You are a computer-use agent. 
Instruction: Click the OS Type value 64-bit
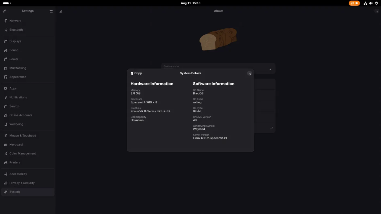tap(197, 111)
